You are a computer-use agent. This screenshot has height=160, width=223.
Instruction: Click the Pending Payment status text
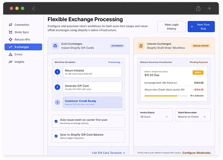[199, 62]
